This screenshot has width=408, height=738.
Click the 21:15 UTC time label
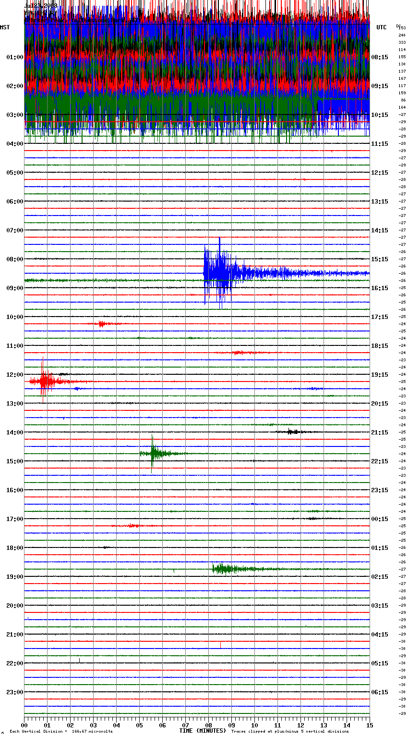click(380, 433)
